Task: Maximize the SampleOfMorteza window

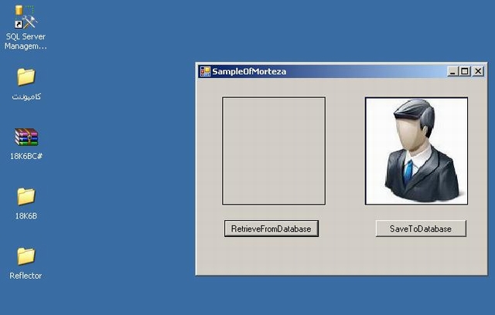Action: (465, 72)
